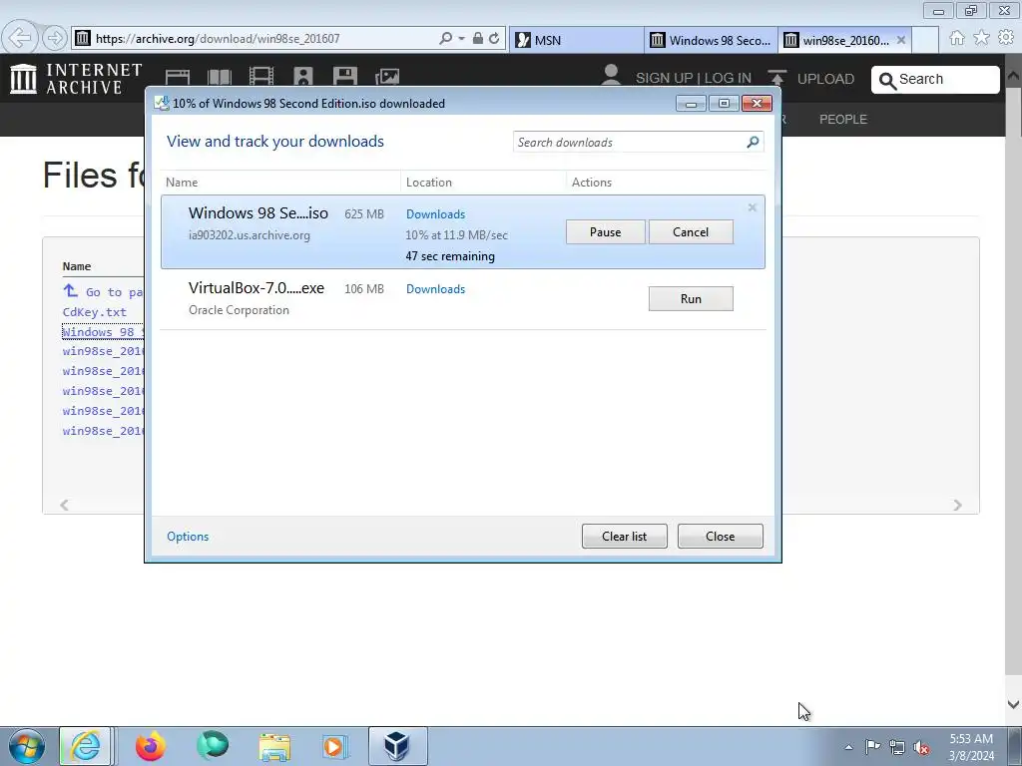Screen dimensions: 1022x766
Task: Open the Software floppy disk icon in navbar
Action: coord(344,77)
